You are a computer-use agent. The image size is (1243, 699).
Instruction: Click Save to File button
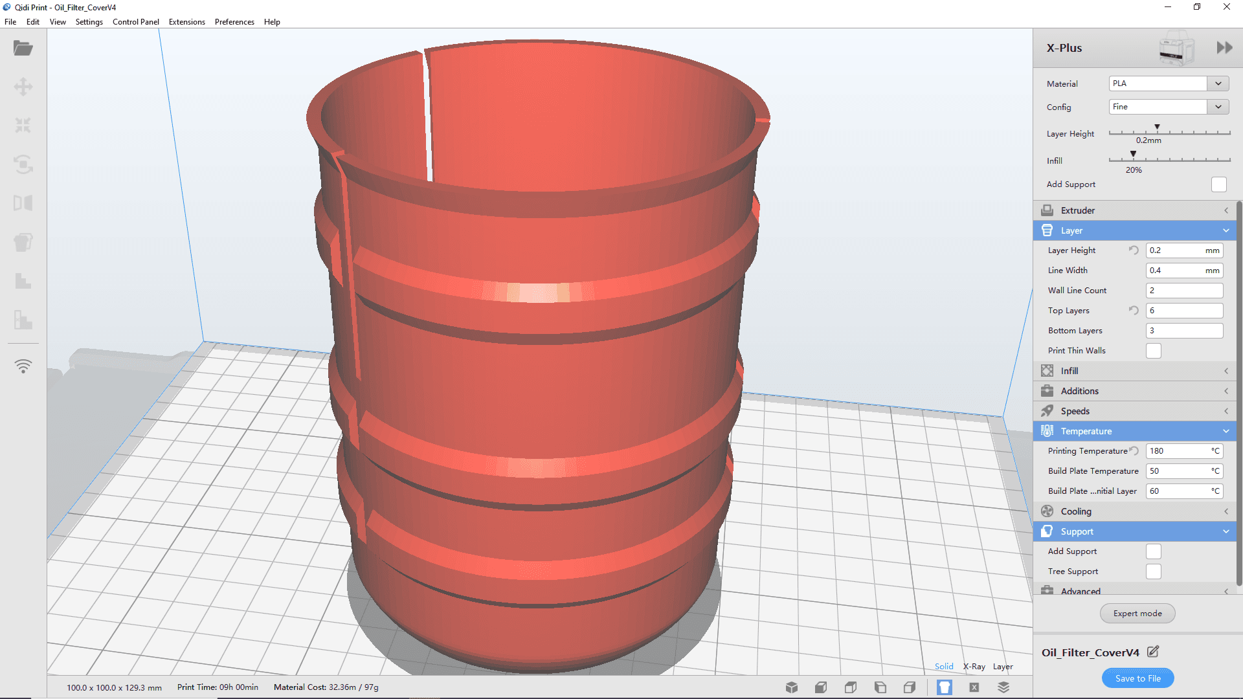1137,678
